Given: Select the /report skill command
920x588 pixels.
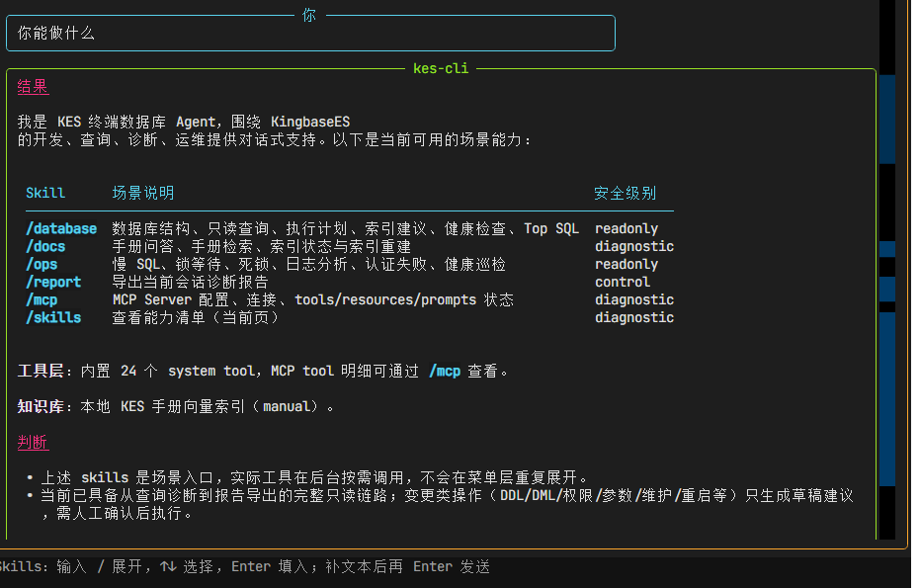Looking at the screenshot, I should coord(52,283).
